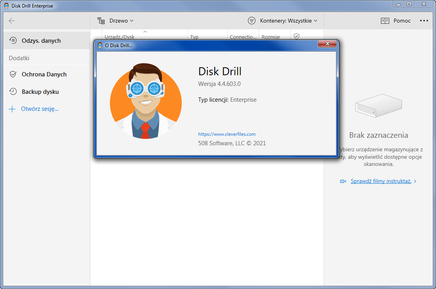This screenshot has width=436, height=289.
Task: Sort by the Connectio... column header
Action: click(x=243, y=37)
